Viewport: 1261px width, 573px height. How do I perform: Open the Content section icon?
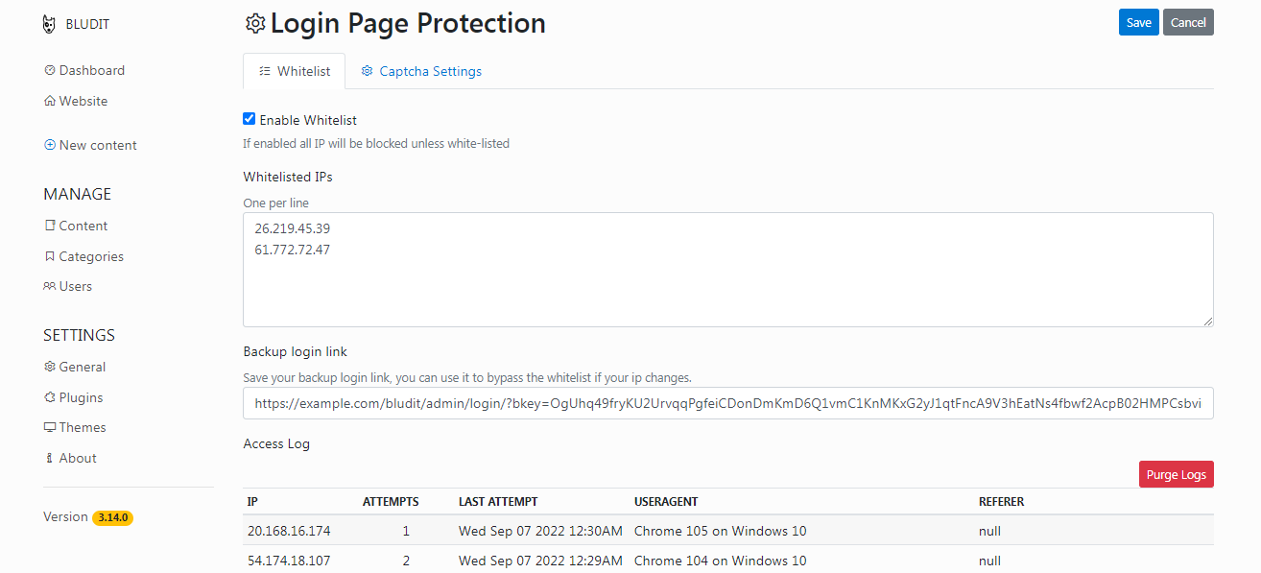tap(49, 225)
